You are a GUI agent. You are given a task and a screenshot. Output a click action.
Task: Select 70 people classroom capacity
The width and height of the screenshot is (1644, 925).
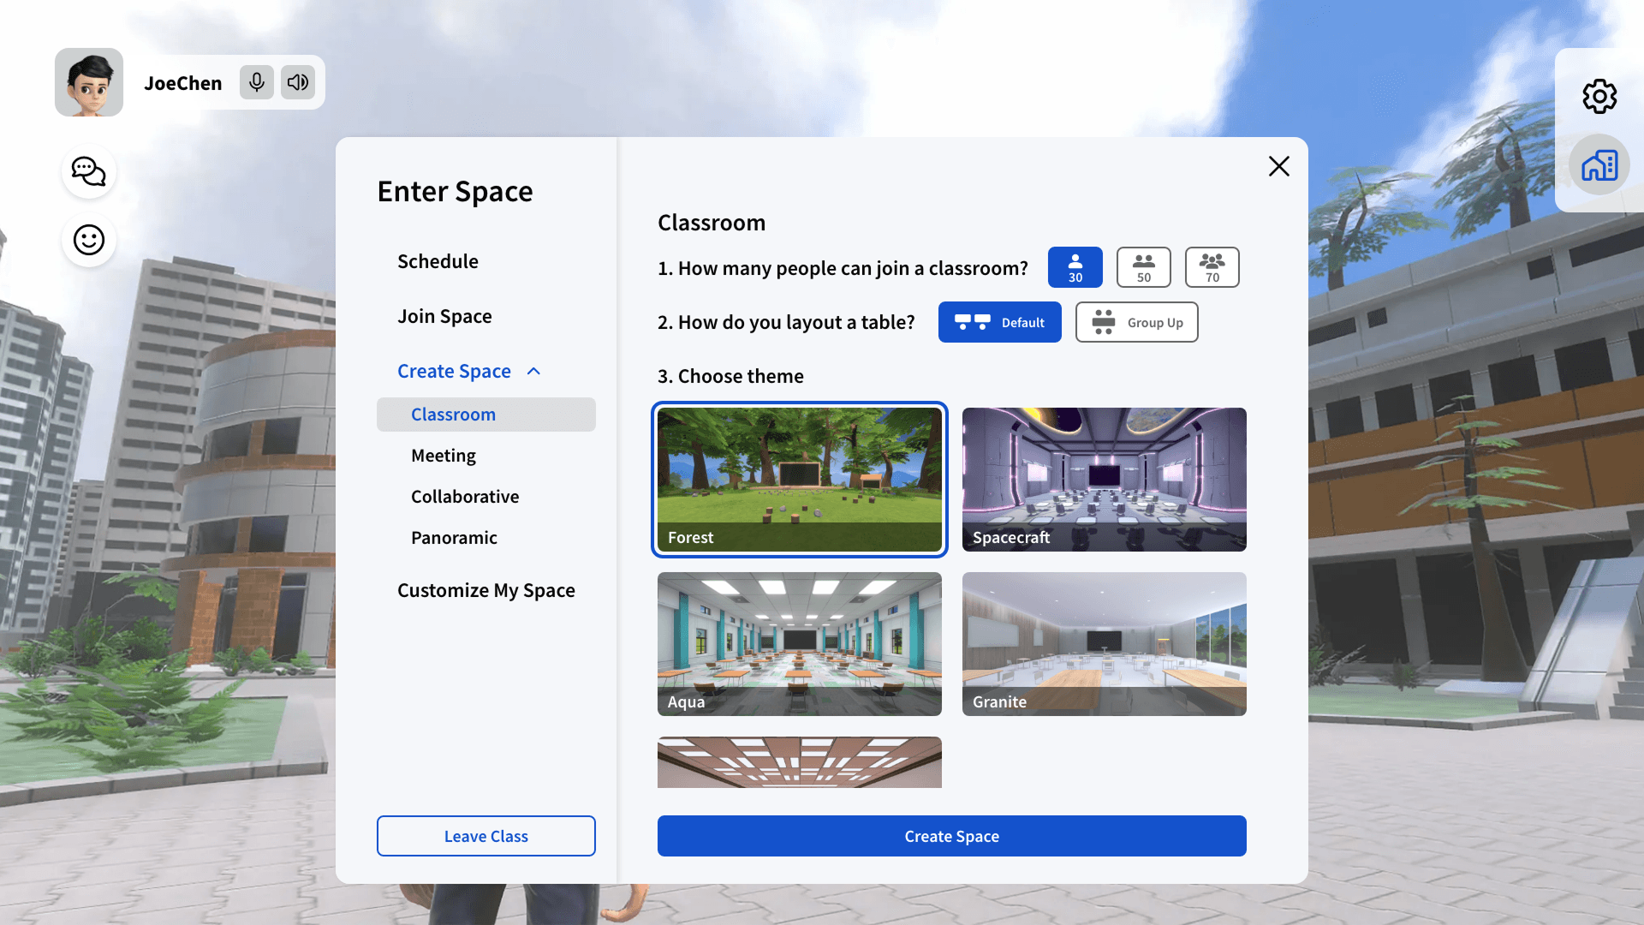coord(1212,267)
